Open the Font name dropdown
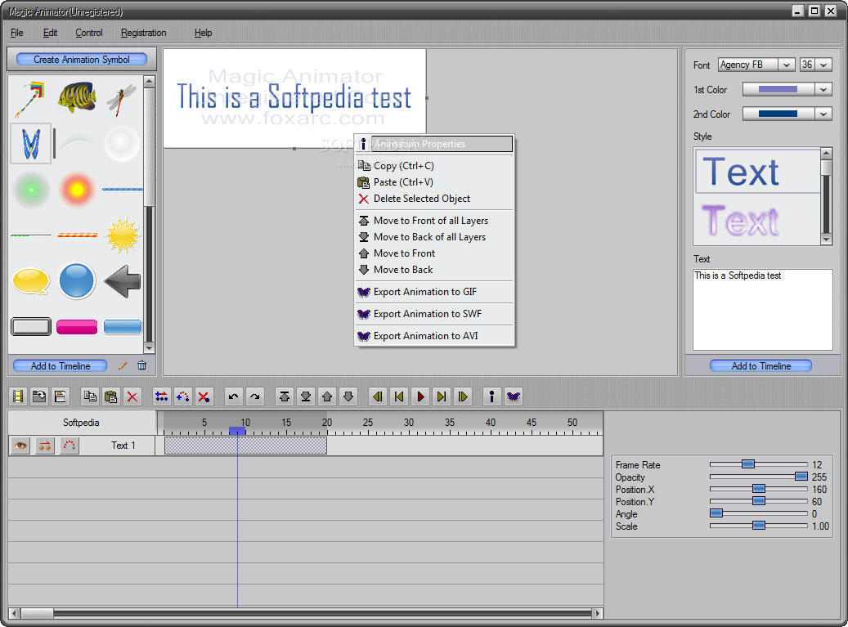This screenshot has width=848, height=627. (x=787, y=65)
